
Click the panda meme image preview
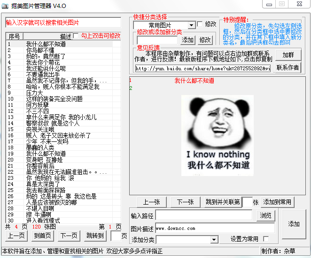218,135
